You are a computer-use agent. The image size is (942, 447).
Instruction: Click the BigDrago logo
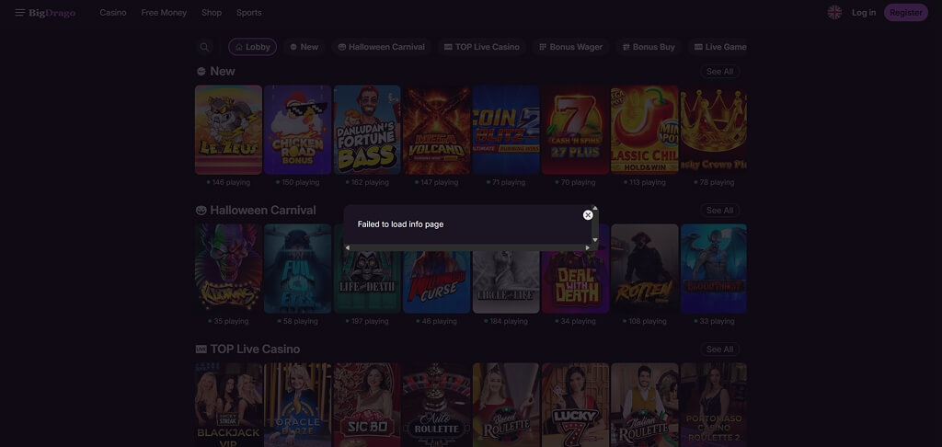(x=52, y=13)
